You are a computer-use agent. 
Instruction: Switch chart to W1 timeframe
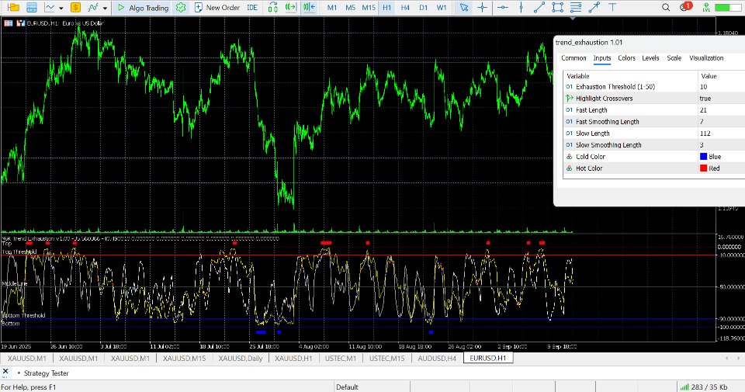[442, 8]
